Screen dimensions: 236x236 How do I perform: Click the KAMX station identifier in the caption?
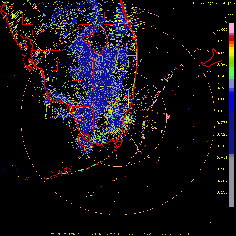(x=146, y=234)
